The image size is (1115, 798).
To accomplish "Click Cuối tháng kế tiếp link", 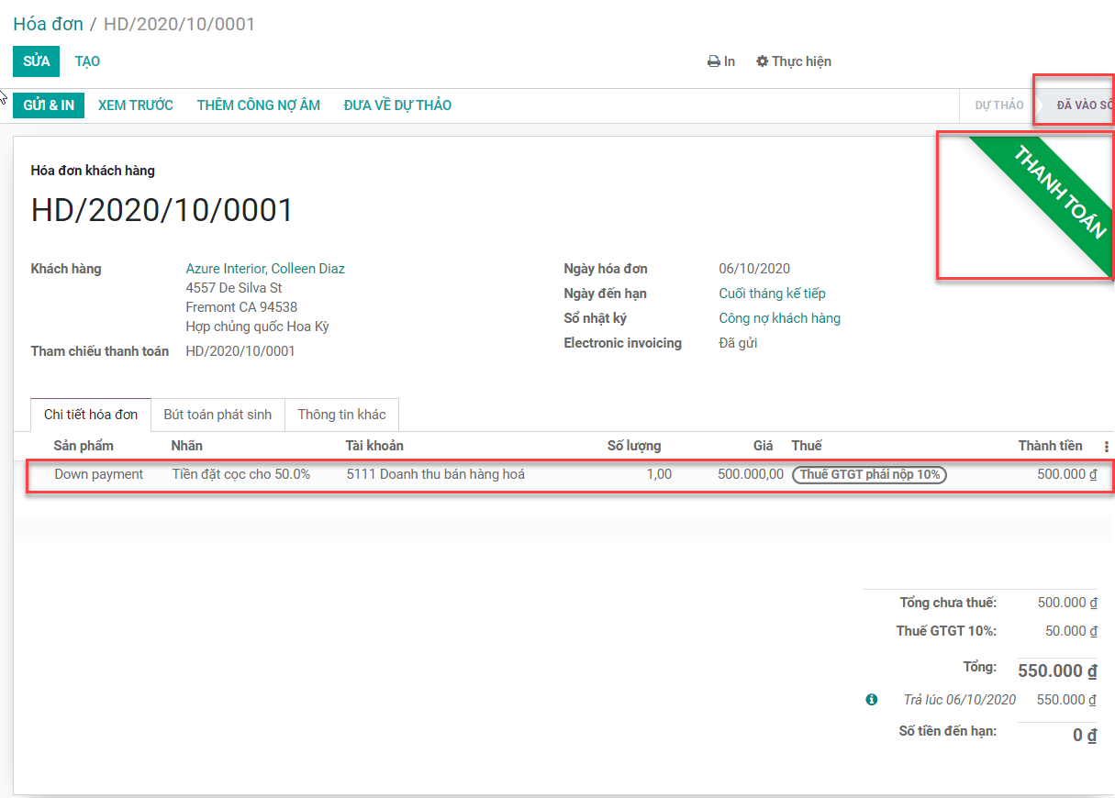I will pyautogui.click(x=772, y=294).
